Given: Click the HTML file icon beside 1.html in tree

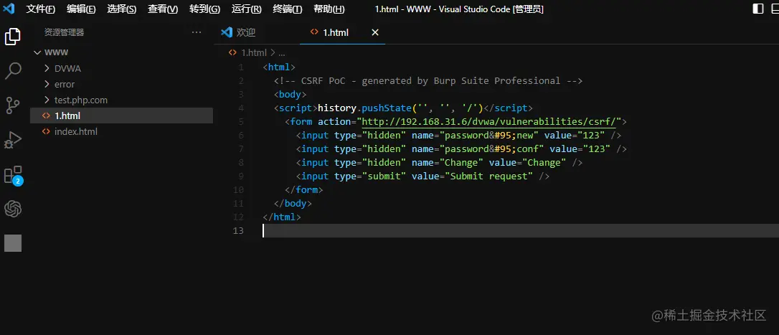Looking at the screenshot, I should click(x=46, y=115).
